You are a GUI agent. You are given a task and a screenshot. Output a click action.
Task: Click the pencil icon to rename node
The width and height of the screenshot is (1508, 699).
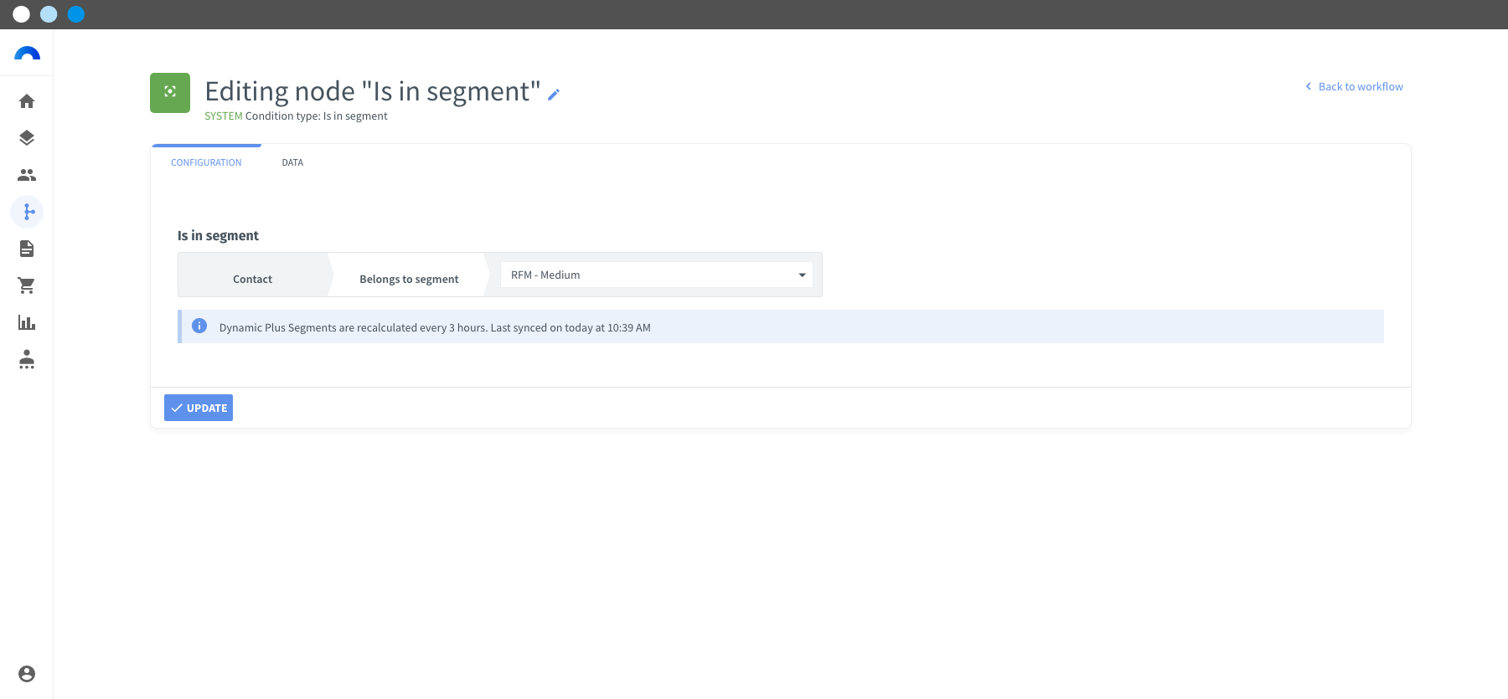[554, 95]
